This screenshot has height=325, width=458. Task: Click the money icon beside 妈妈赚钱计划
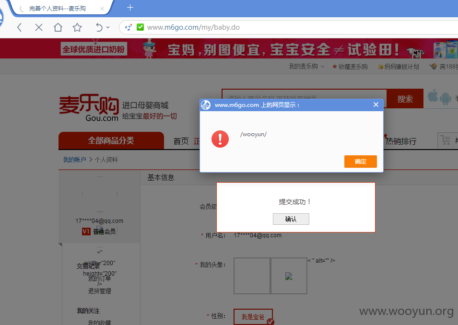click(381, 67)
